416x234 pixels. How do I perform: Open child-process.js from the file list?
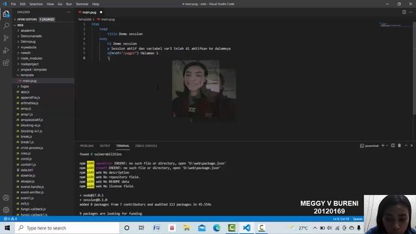point(32,148)
